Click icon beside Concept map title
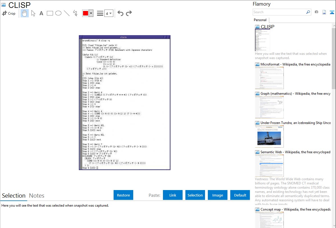 pyautogui.click(x=257, y=209)
